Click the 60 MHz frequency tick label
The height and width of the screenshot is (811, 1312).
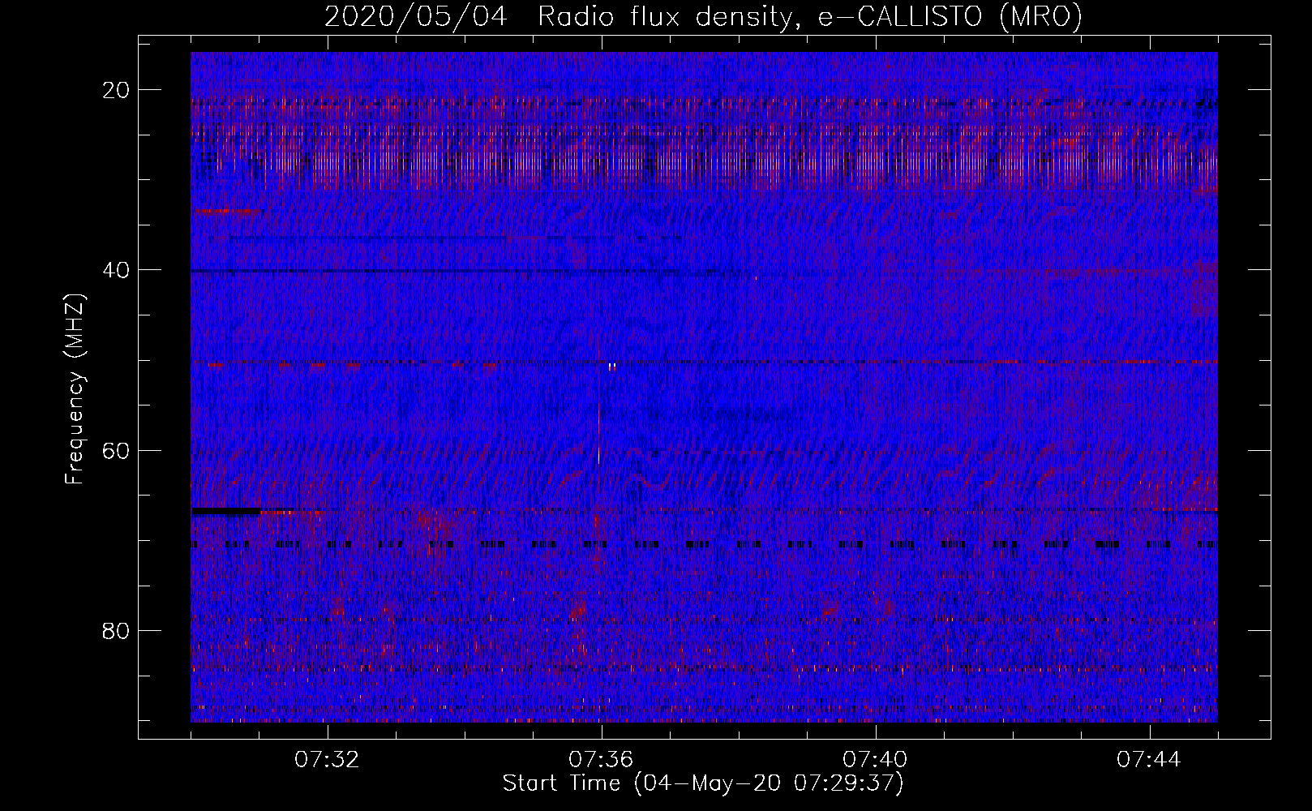tap(117, 450)
